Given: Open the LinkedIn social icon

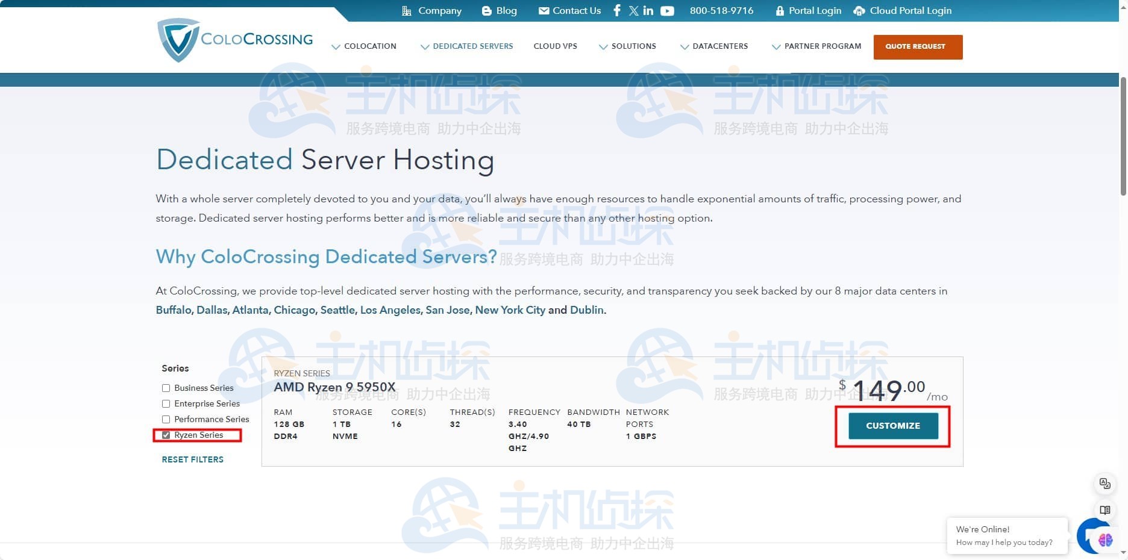Looking at the screenshot, I should (x=648, y=10).
